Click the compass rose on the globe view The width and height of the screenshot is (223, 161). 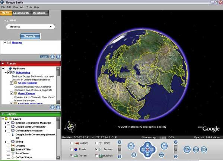point(70,126)
